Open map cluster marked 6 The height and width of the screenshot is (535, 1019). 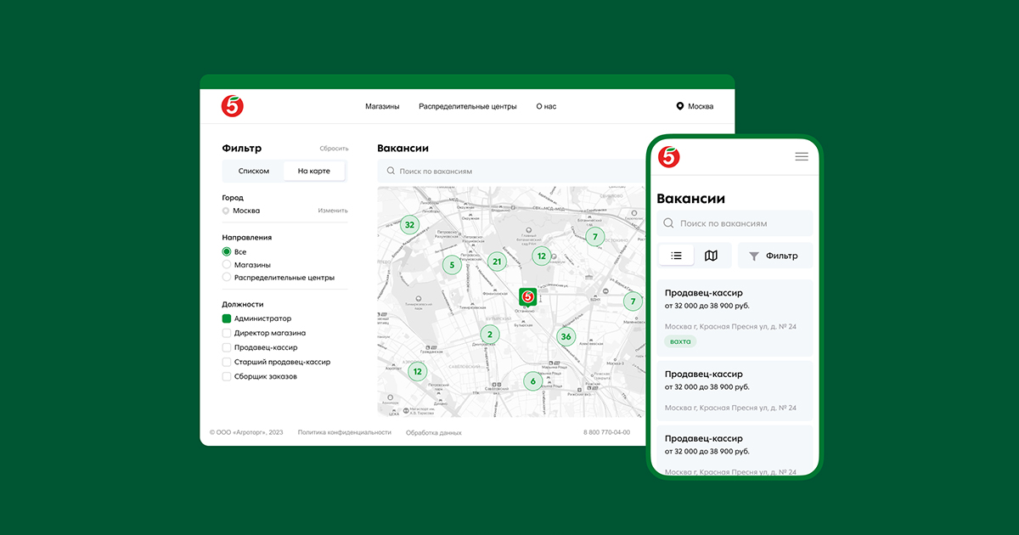533,381
